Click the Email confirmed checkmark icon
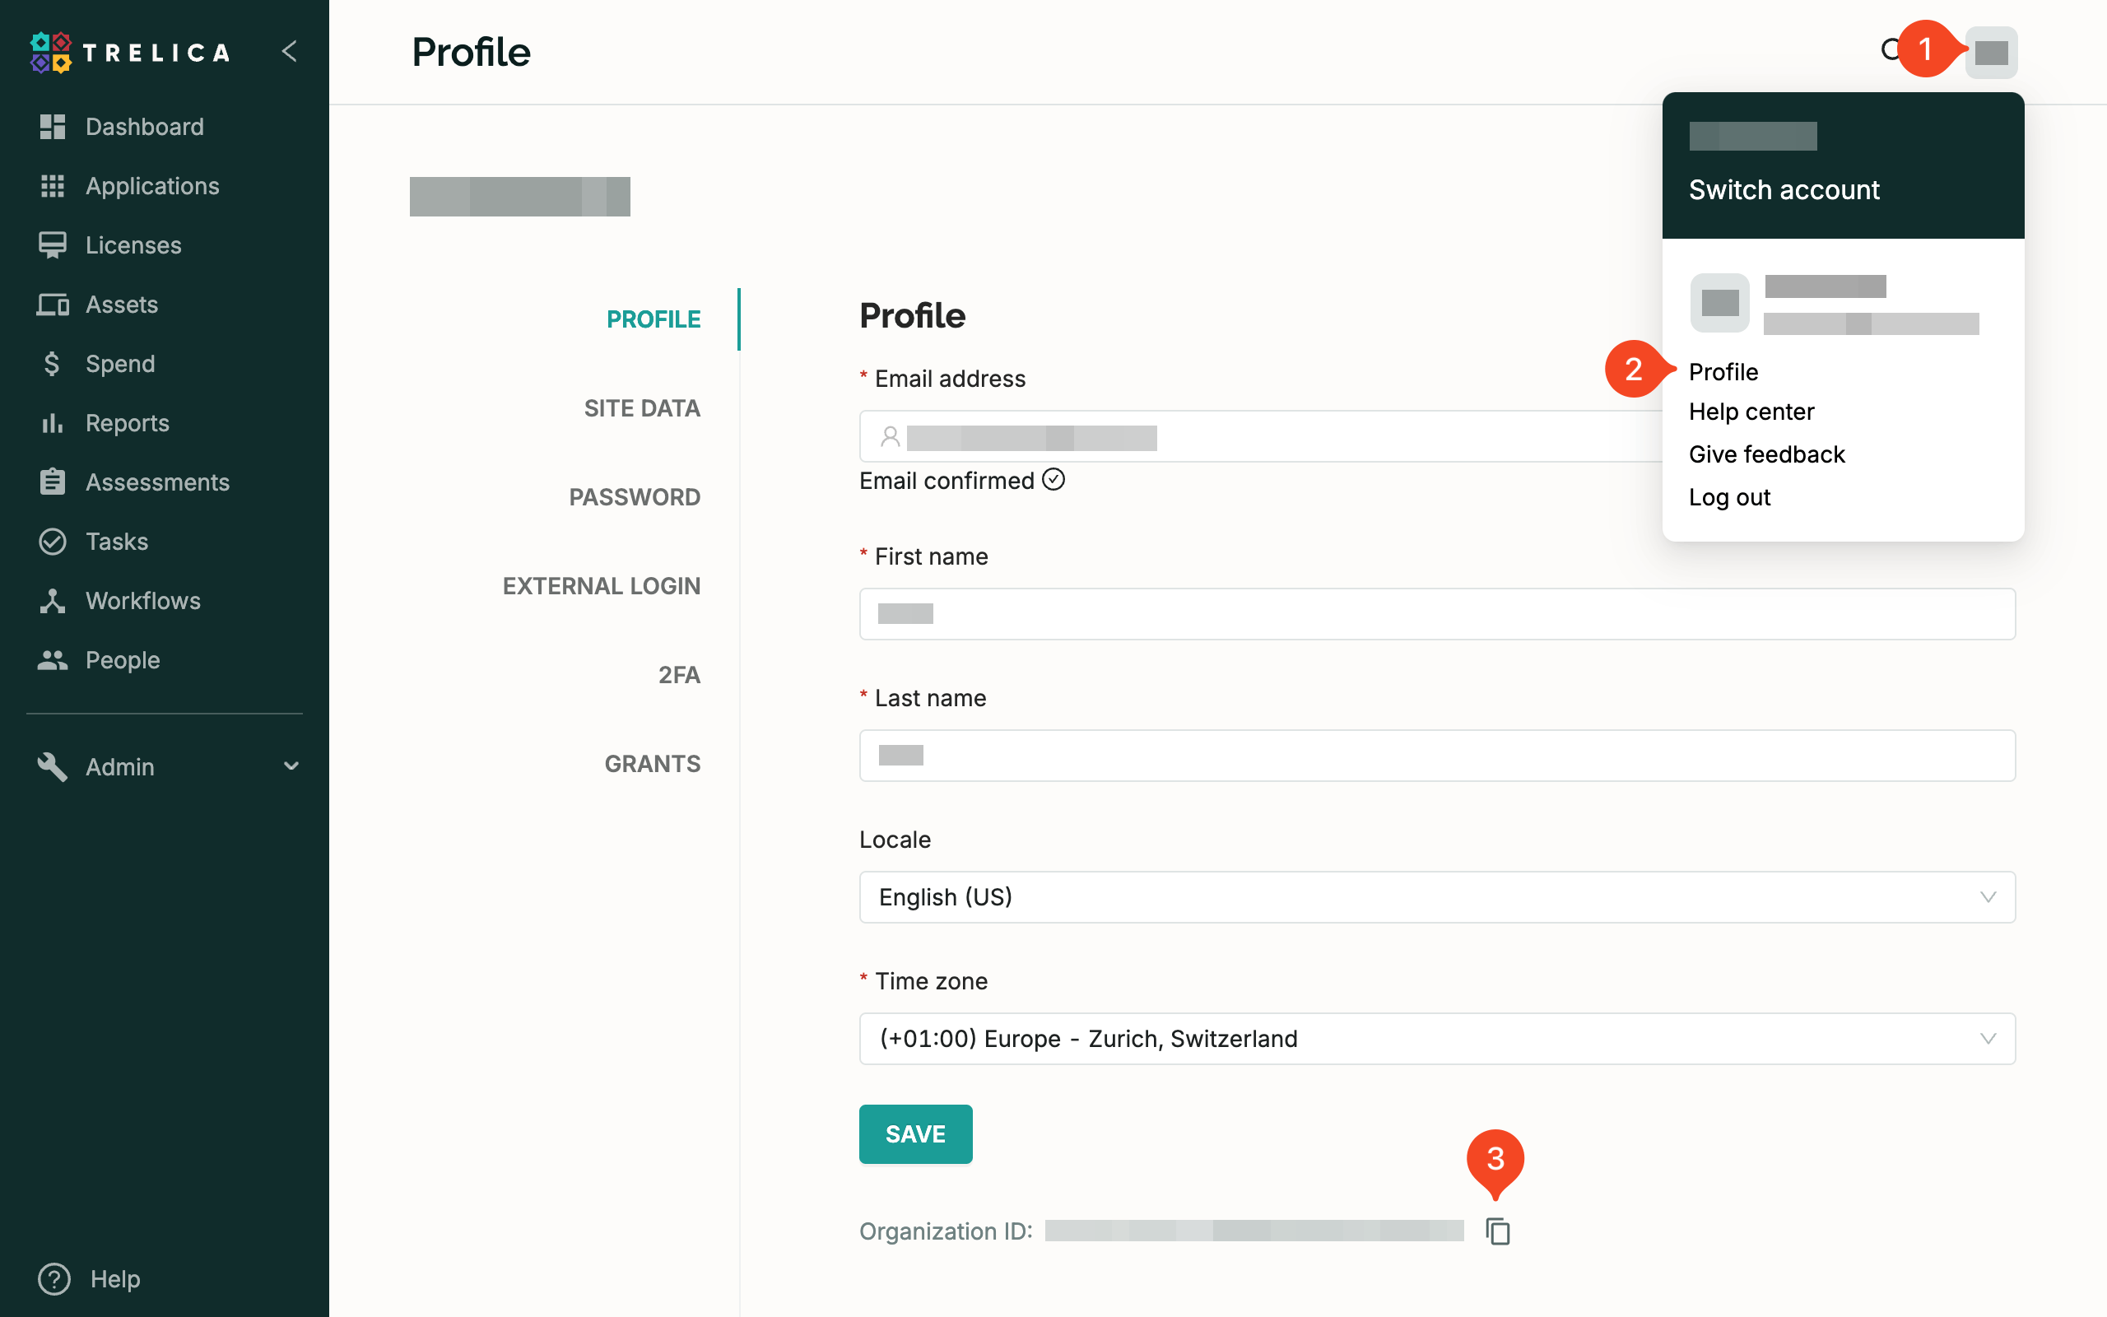This screenshot has height=1317, width=2107. (1053, 479)
